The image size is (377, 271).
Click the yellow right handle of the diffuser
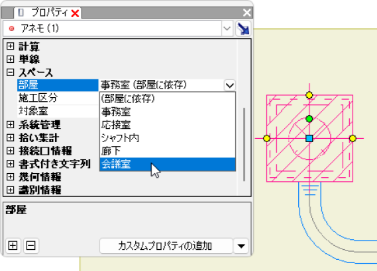click(x=352, y=138)
